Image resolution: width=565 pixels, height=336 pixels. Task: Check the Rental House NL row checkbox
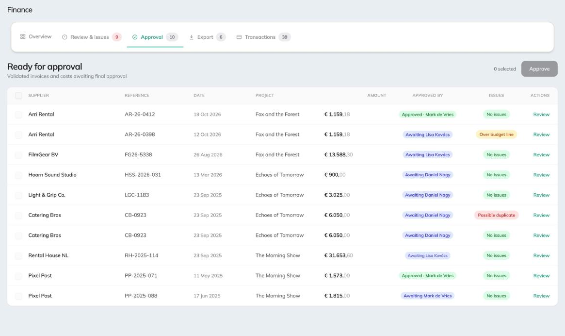pos(18,255)
